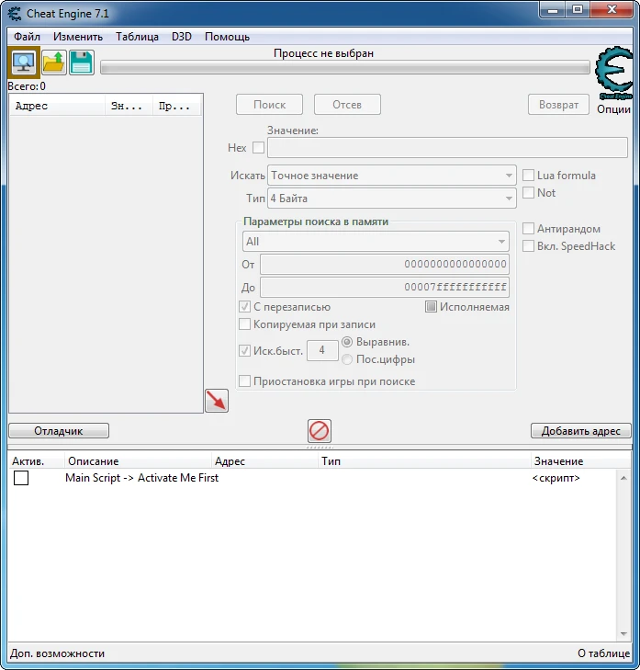
Task: Click the Значение input field
Action: (x=447, y=147)
